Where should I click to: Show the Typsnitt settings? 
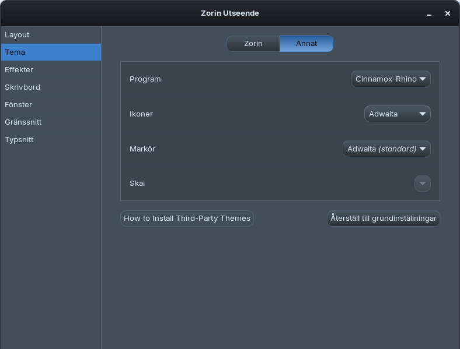tap(51, 140)
